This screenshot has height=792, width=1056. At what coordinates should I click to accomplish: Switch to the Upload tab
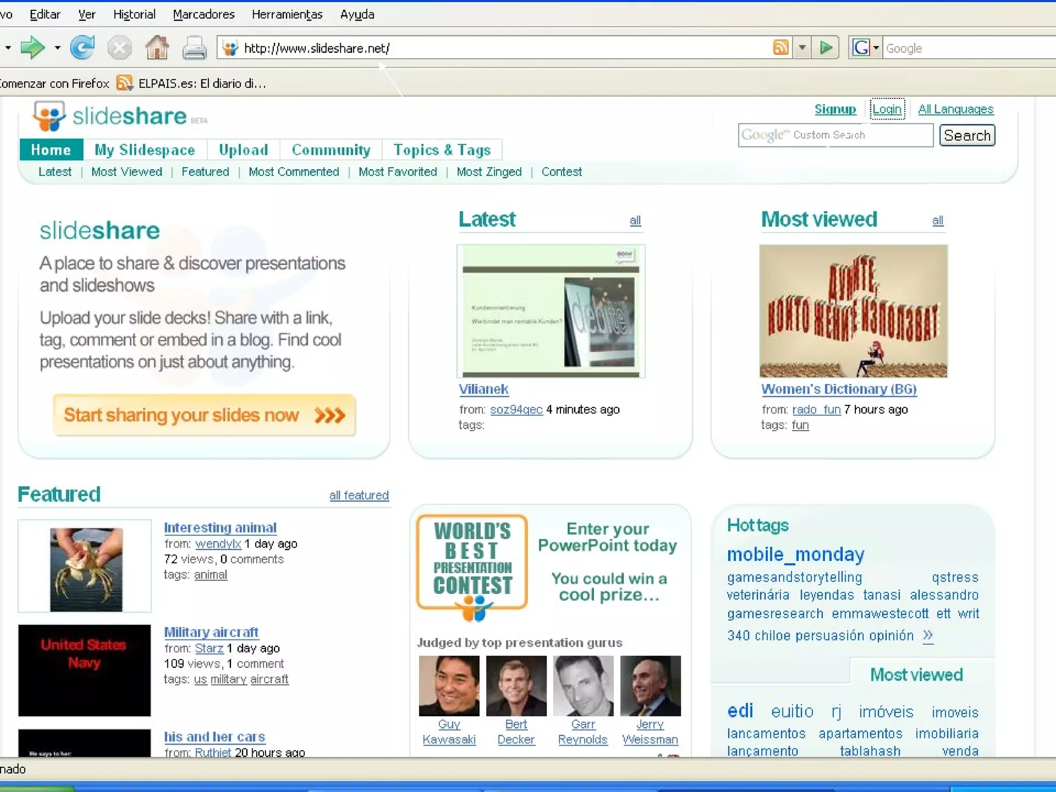click(x=243, y=150)
